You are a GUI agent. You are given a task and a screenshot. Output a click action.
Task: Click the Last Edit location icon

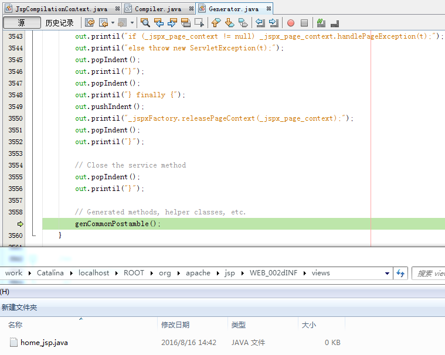(x=90, y=23)
